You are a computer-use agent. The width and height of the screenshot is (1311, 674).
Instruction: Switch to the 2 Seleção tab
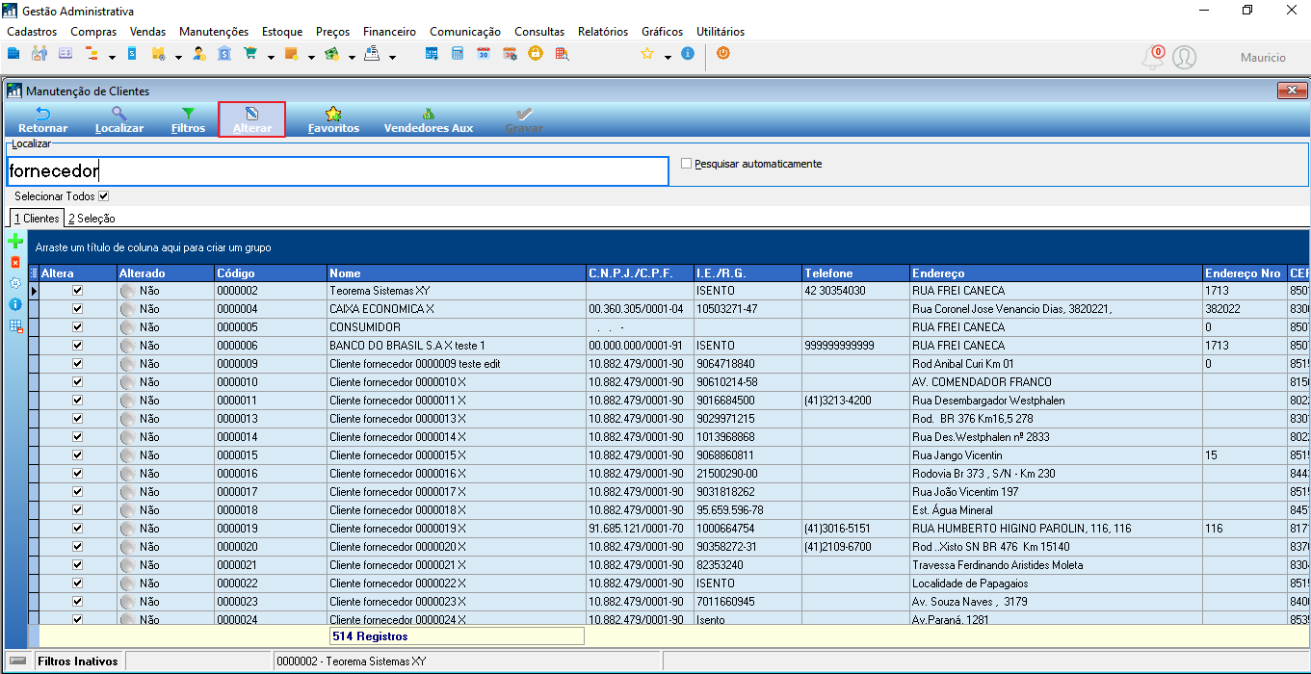[92, 219]
